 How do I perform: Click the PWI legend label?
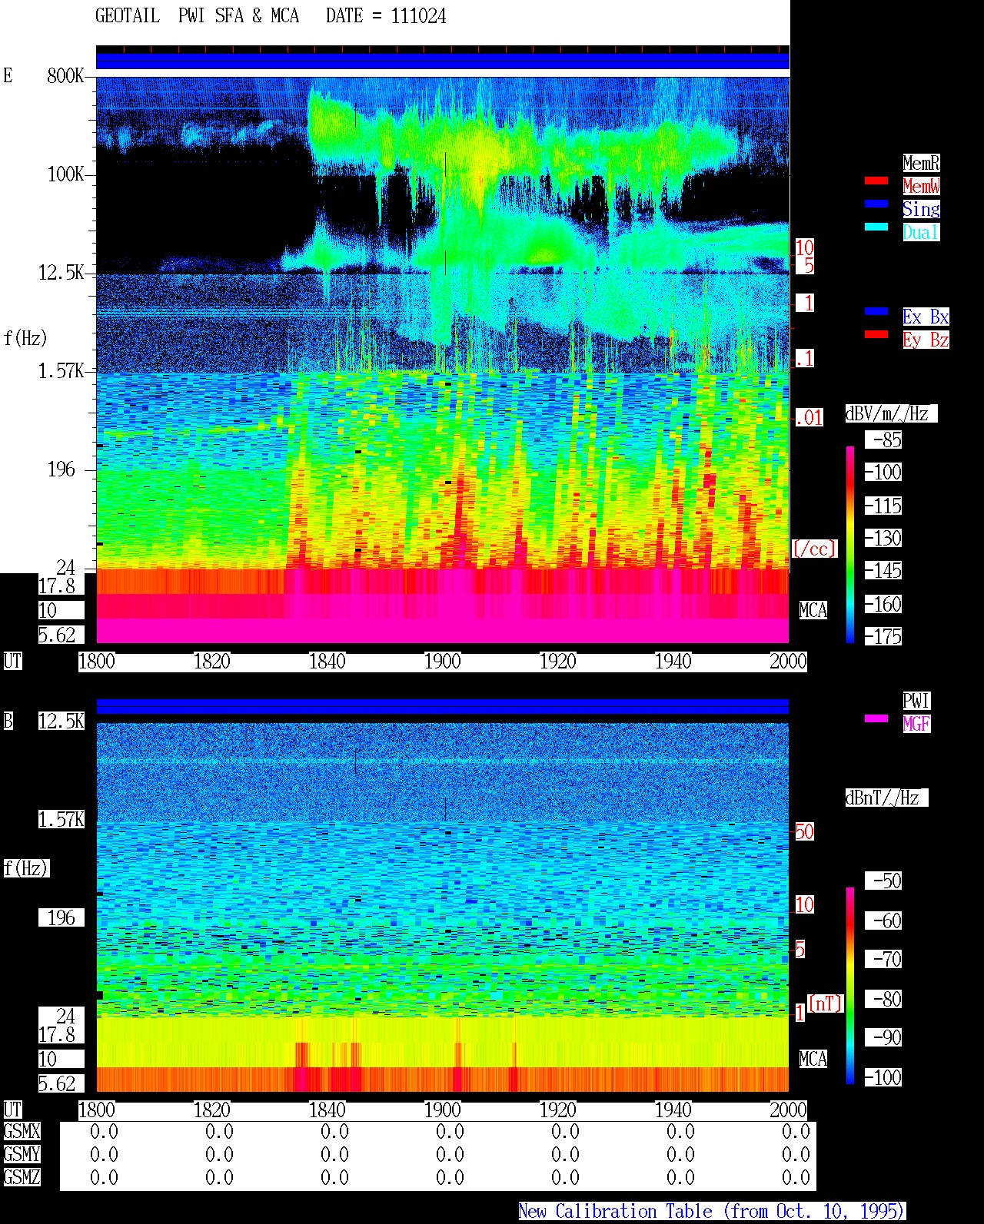pos(916,701)
